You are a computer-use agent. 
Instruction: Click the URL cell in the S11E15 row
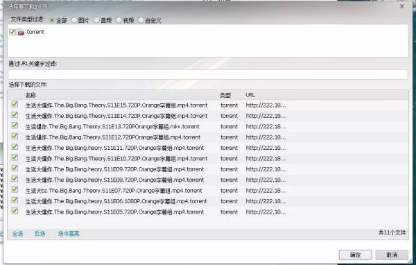tap(266, 105)
